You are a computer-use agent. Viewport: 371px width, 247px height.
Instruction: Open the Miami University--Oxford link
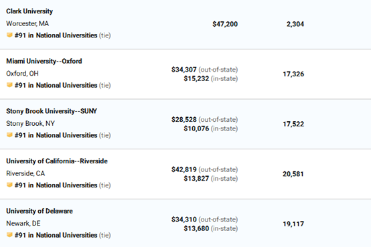coord(44,61)
